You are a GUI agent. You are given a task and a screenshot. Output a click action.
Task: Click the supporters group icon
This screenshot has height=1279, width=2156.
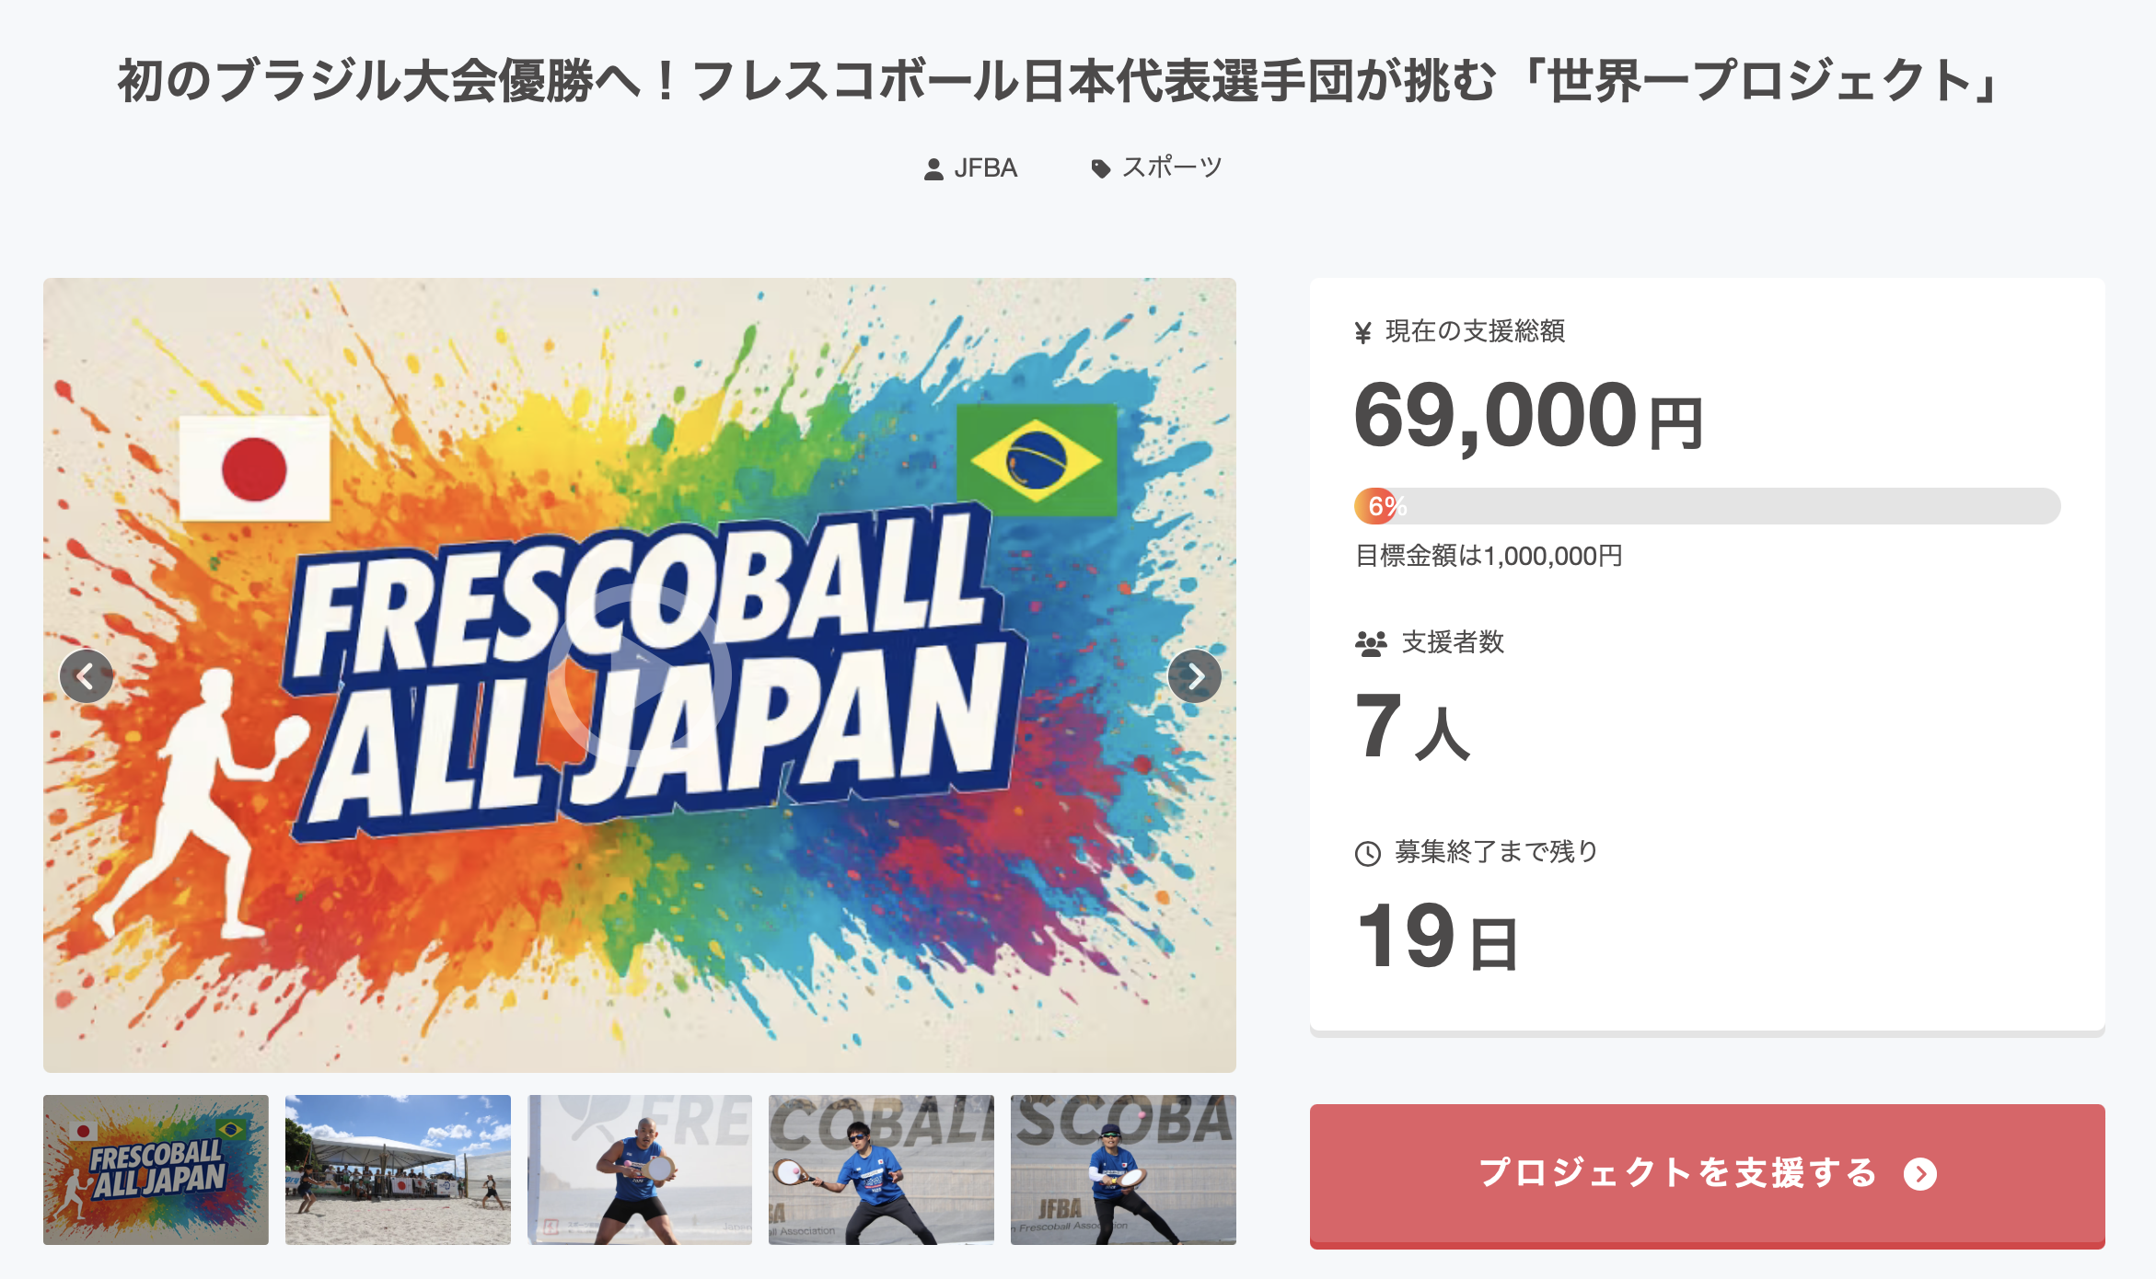tap(1371, 643)
